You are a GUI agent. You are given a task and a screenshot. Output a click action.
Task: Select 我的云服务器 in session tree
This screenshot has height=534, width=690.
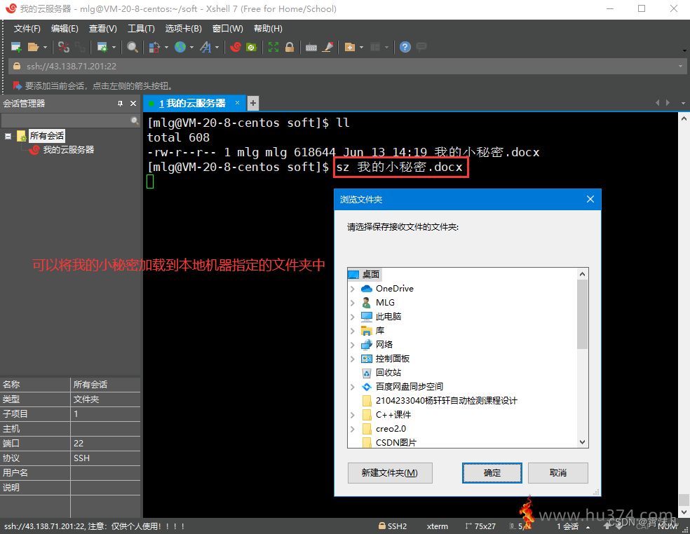coord(68,150)
